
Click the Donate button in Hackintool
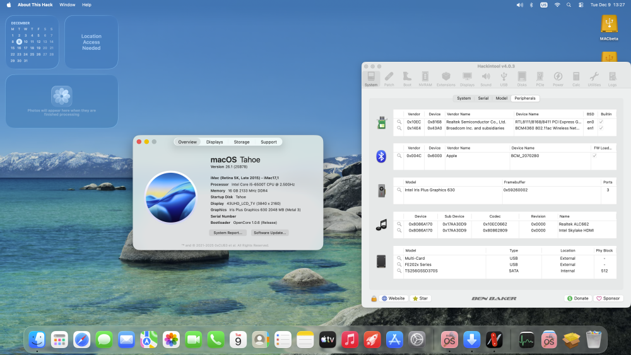(x=577, y=298)
